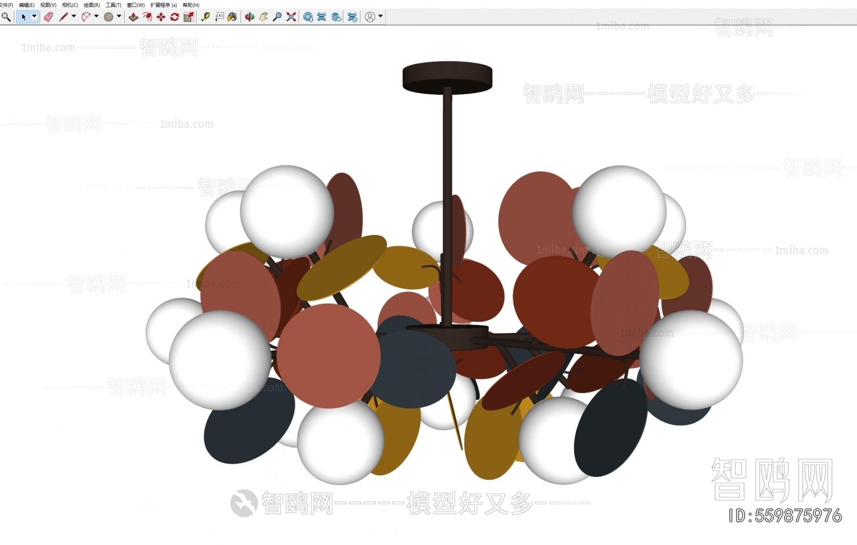Open the 帮助(H) menu
The width and height of the screenshot is (857, 545).
191,5
